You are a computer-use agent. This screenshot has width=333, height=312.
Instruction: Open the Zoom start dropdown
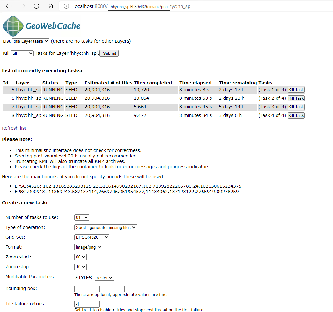pyautogui.click(x=80, y=257)
